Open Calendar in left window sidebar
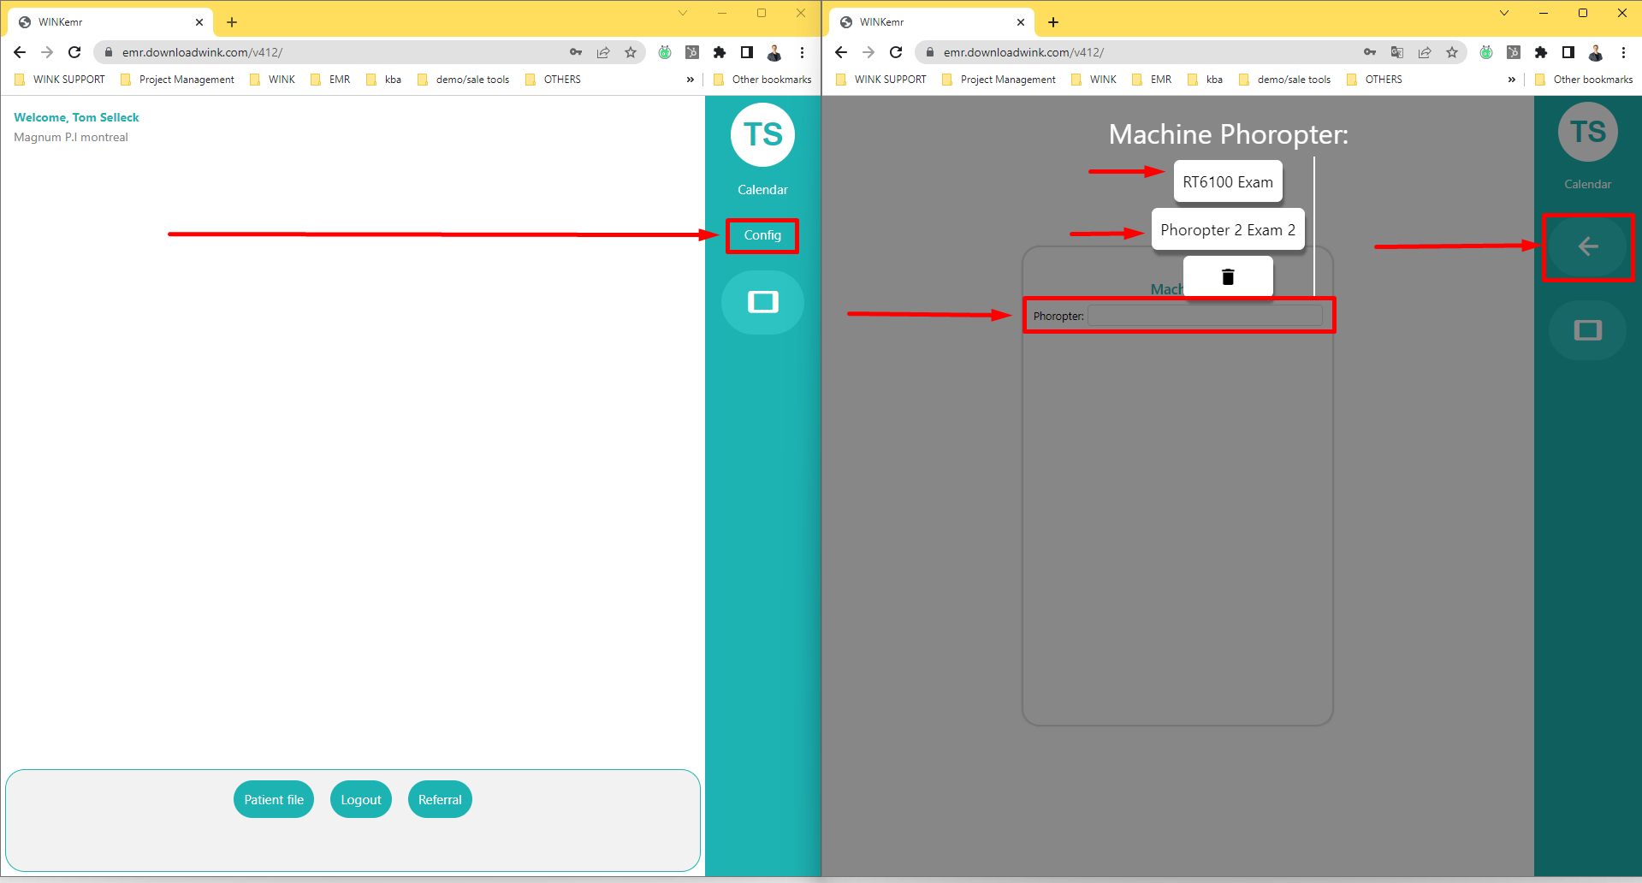 pos(762,190)
